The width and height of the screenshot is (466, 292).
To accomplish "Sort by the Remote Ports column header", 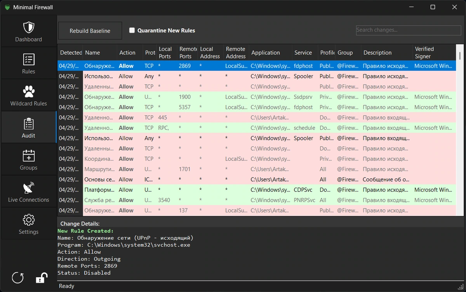I will [188, 52].
